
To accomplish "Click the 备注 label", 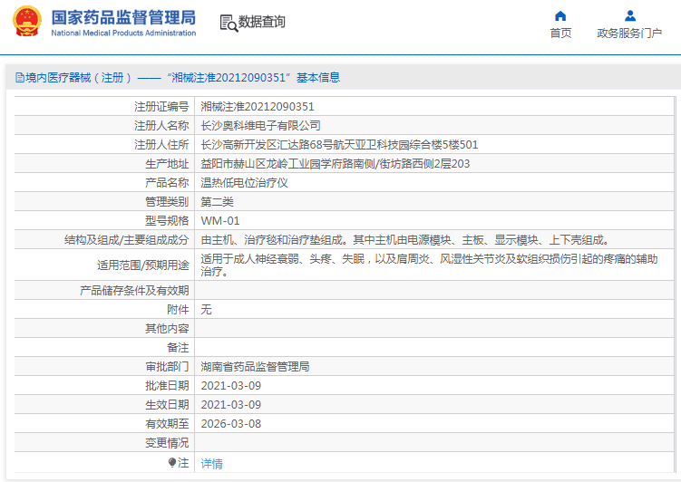I will [178, 348].
